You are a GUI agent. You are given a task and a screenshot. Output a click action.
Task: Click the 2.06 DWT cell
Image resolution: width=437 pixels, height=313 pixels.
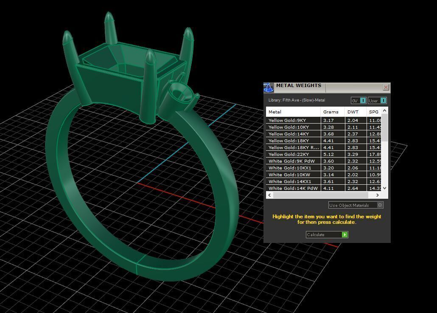coord(356,168)
